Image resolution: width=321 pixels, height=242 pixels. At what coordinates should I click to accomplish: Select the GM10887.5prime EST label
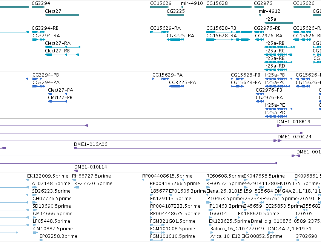click(x=53, y=229)
